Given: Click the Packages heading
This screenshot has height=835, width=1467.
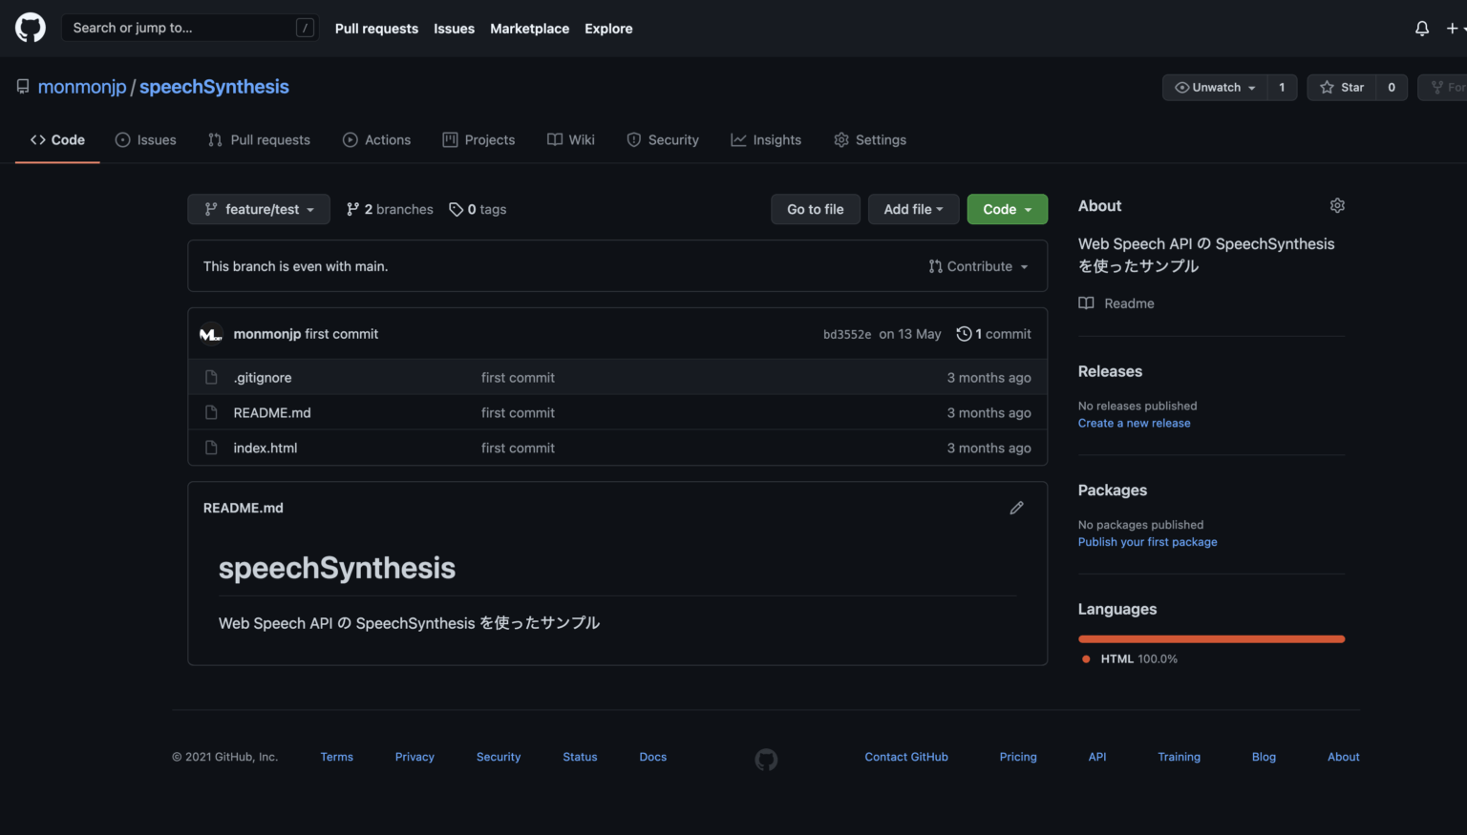Looking at the screenshot, I should (x=1113, y=491).
